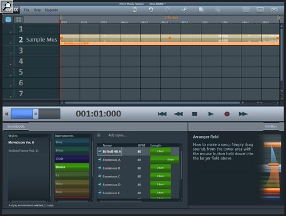The height and width of the screenshot is (216, 286).
Task: Click the vertical arranger scrollbar
Action: point(281,54)
